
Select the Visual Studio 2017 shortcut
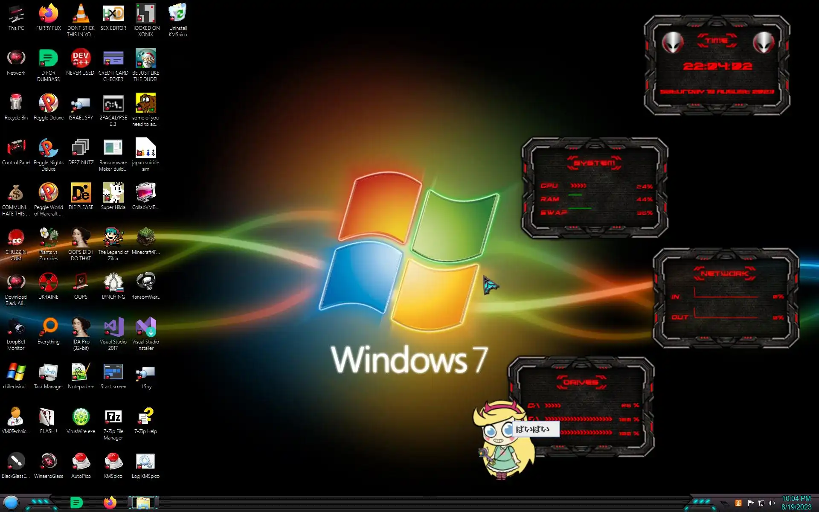(x=113, y=327)
